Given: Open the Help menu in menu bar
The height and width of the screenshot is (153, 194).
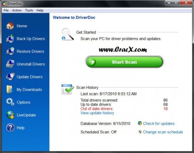Looking at the screenshot, I should [x=40, y=10].
